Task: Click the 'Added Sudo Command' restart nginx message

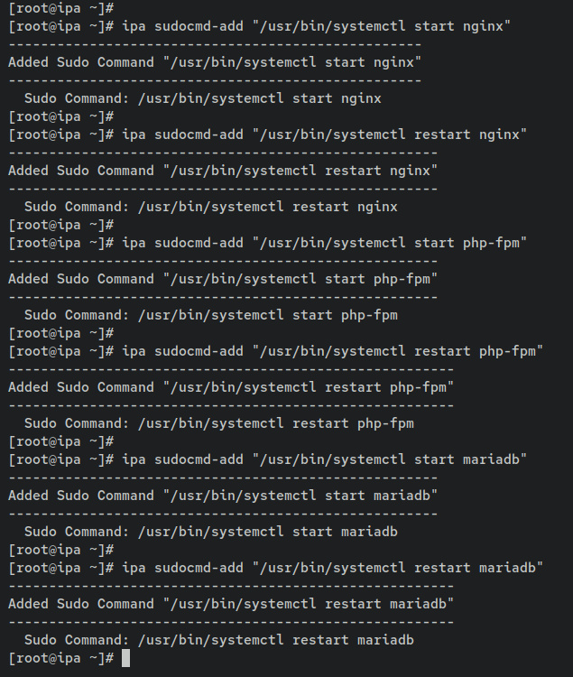Action: (223, 171)
